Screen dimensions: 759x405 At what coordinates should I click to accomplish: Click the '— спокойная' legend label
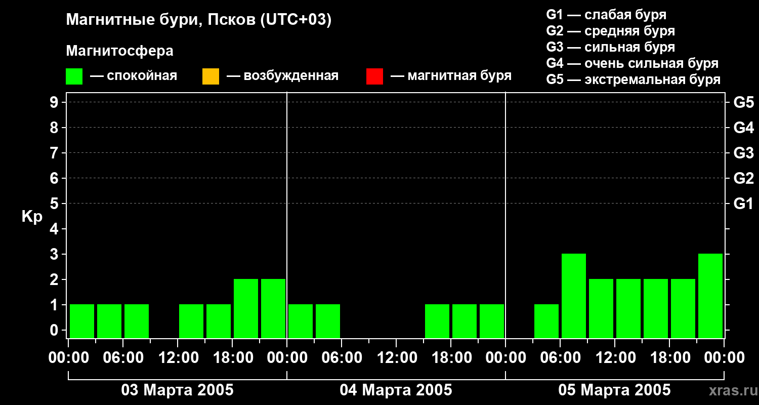134,76
